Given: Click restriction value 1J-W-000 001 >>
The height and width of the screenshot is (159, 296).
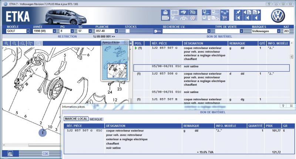Looking at the screenshot, I should (x=104, y=37).
